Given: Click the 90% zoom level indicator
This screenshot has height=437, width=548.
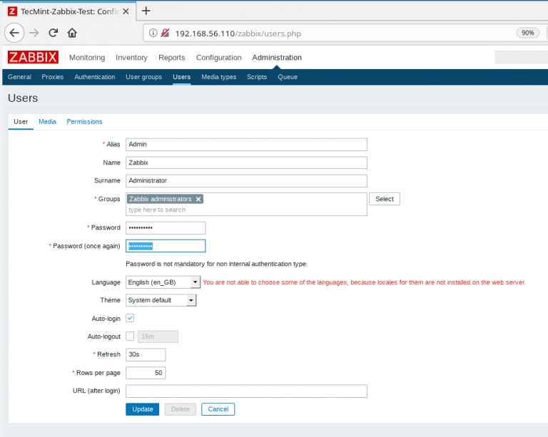Looking at the screenshot, I should (x=527, y=33).
